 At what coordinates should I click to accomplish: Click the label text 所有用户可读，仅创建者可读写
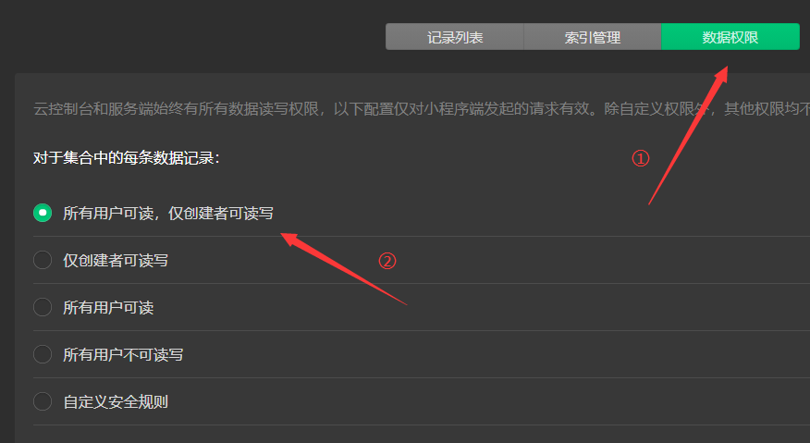tap(168, 213)
